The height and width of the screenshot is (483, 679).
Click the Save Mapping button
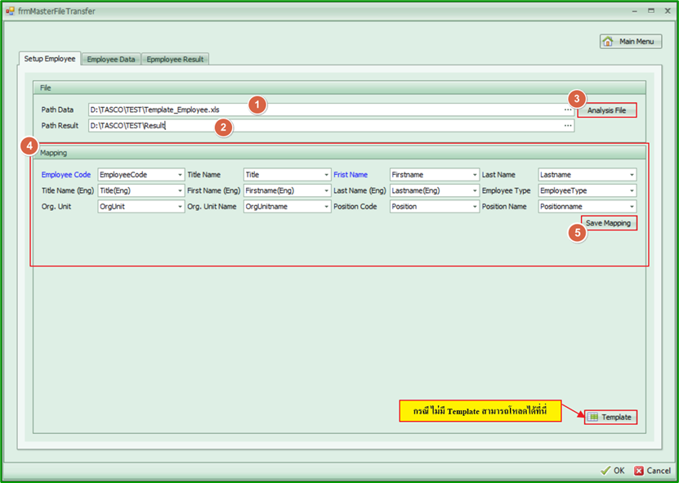pos(608,223)
